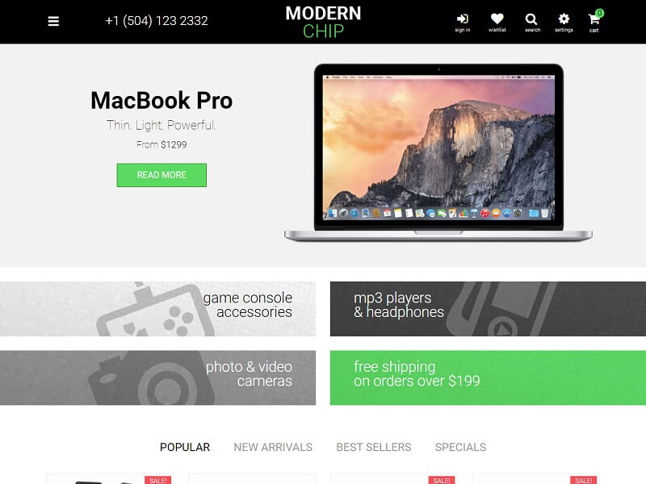Open the SPECIALS tab
This screenshot has height=484, width=646.
click(460, 447)
